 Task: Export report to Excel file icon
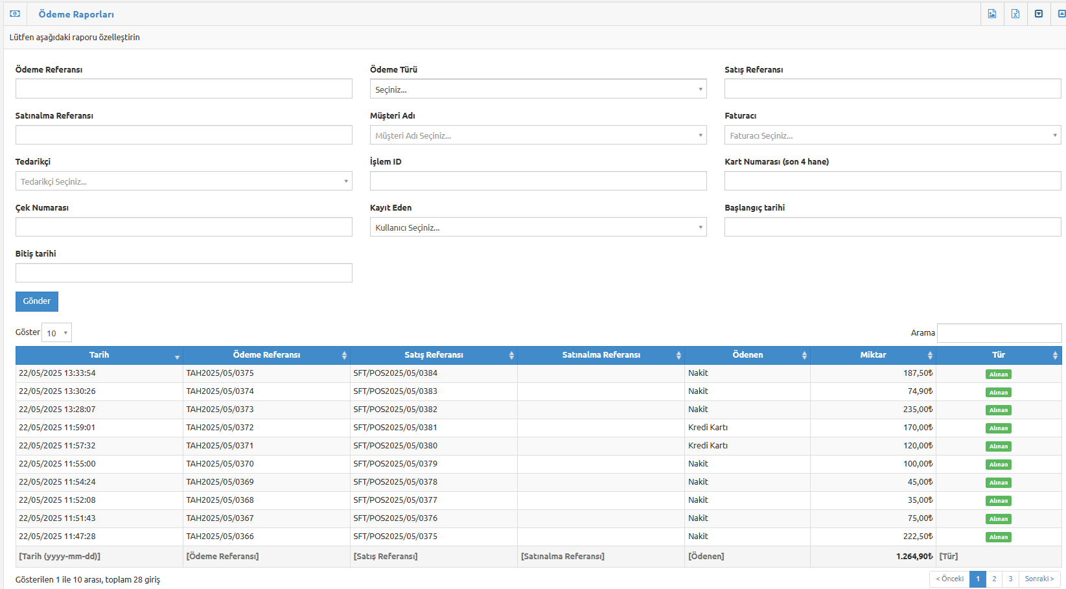(1015, 14)
